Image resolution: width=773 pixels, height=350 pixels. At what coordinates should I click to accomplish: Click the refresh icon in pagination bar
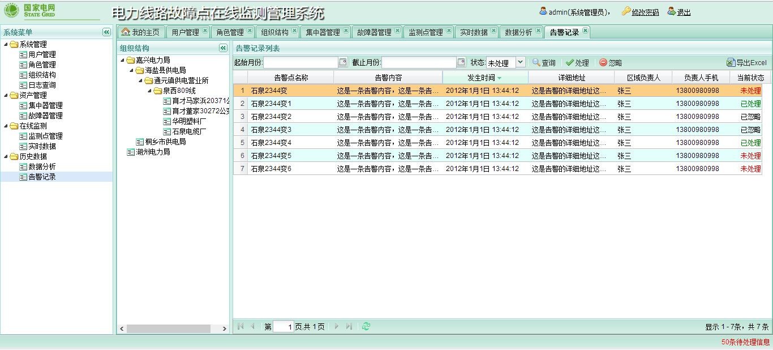tap(366, 326)
